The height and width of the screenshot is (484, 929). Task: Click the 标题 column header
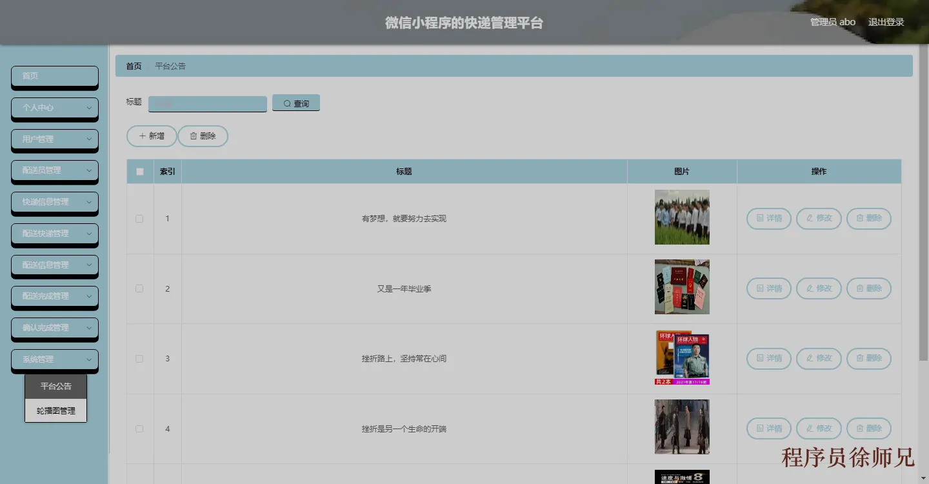(404, 172)
